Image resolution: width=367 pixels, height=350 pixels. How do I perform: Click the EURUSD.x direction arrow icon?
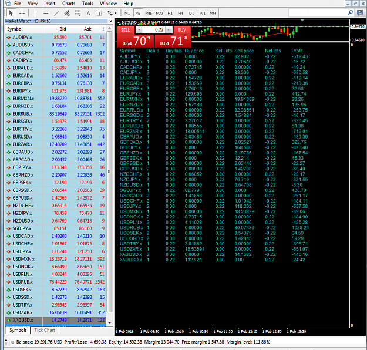pyautogui.click(x=9, y=137)
